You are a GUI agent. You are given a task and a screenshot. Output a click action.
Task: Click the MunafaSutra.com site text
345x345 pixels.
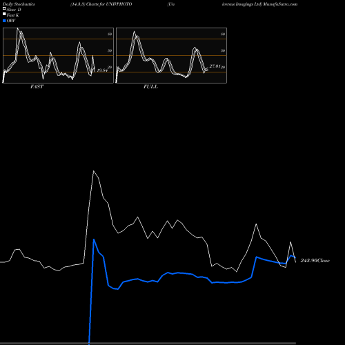(x=280, y=4)
